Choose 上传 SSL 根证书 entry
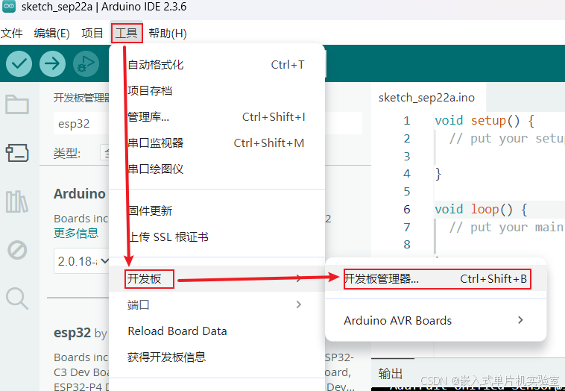 pyautogui.click(x=217, y=237)
